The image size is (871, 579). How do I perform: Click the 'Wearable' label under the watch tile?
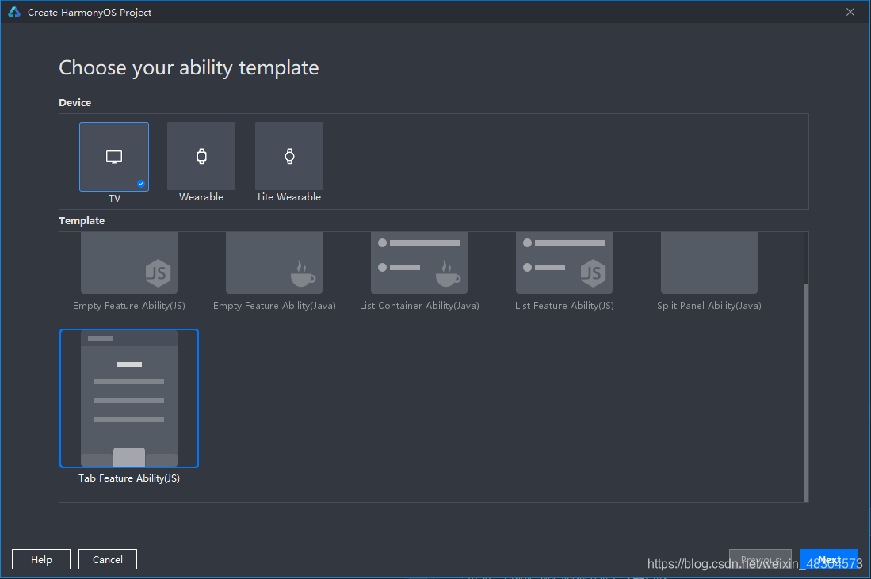click(x=201, y=197)
